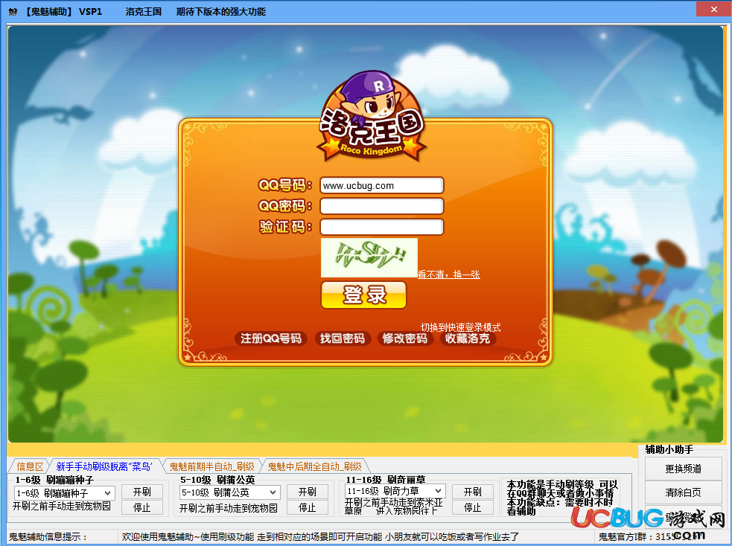Click the 1-6级 刷蹦蹦种子 group heading
The image size is (732, 546).
click(54, 480)
